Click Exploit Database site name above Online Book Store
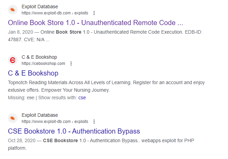 pos(40,7)
